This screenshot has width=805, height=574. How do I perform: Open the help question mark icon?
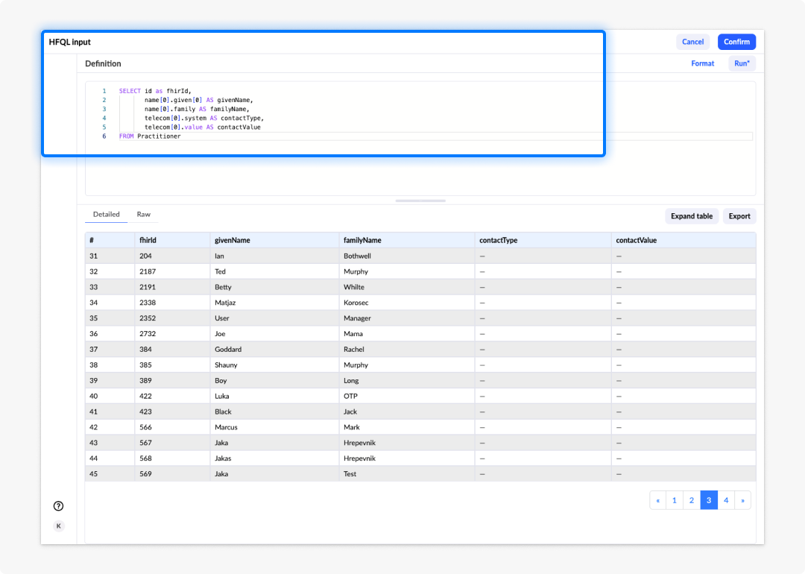pos(59,505)
